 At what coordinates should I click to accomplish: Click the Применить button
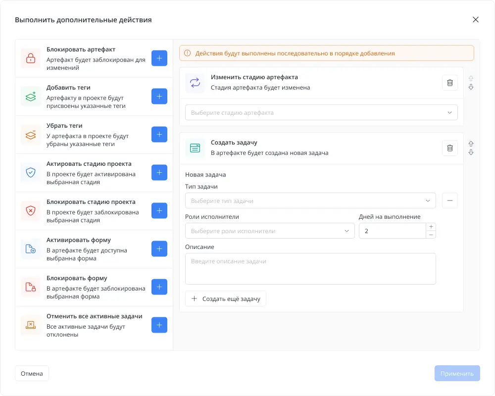(457, 373)
